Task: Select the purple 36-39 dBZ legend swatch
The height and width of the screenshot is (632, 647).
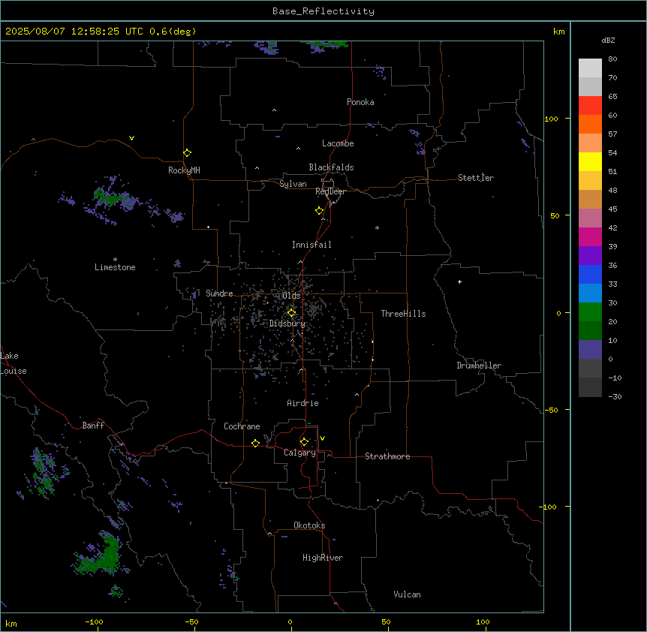Action: coord(590,255)
